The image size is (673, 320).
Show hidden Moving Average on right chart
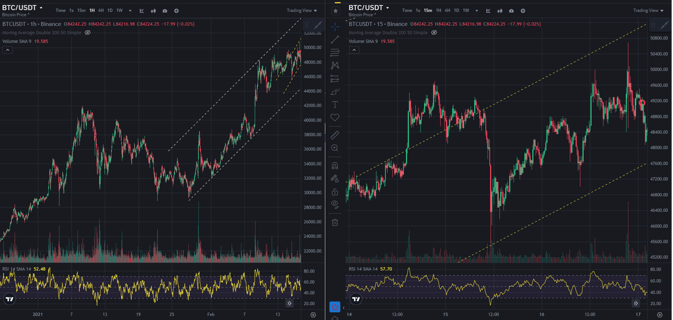point(434,32)
